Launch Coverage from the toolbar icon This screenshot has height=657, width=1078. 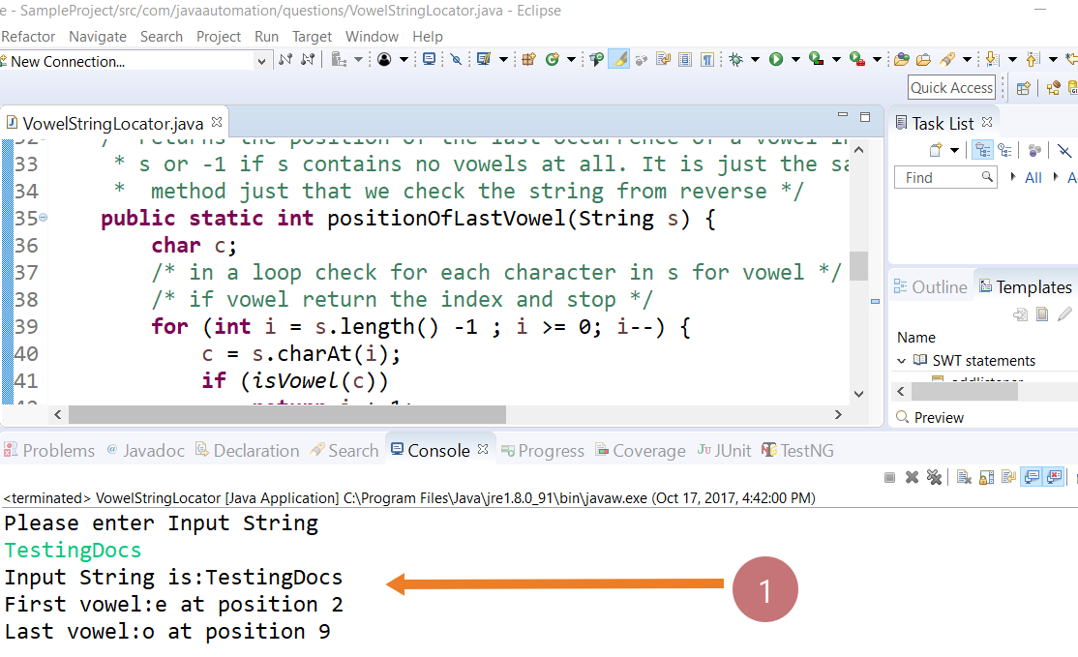[x=812, y=60]
